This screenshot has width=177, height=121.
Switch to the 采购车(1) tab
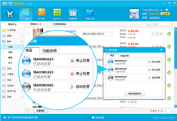click(36, 24)
